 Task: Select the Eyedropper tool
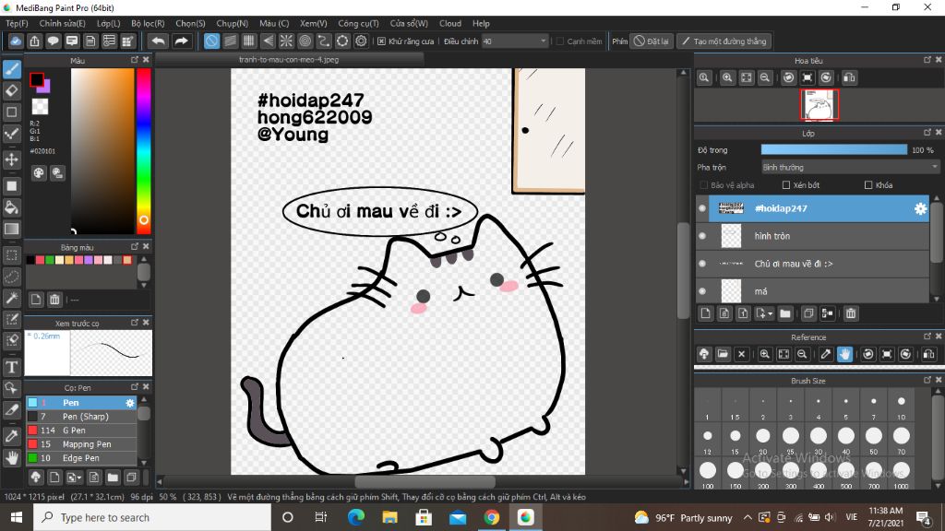[11, 436]
